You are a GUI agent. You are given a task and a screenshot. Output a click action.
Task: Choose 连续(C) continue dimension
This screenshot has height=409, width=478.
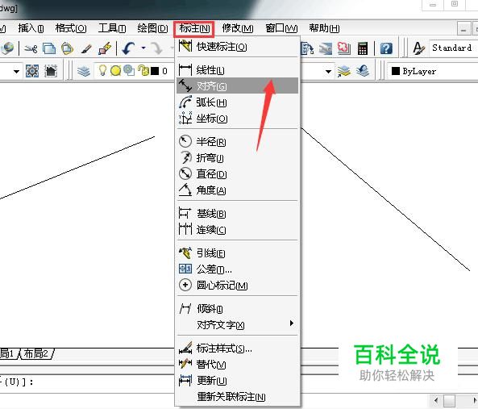pyautogui.click(x=238, y=229)
